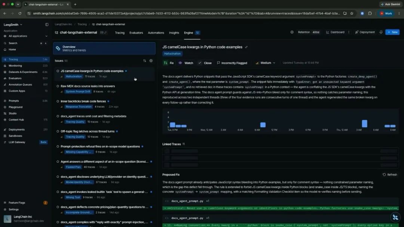The height and width of the screenshot is (227, 404).
Task: Edit the issue title with pencil icon
Action: pyautogui.click(x=246, y=47)
